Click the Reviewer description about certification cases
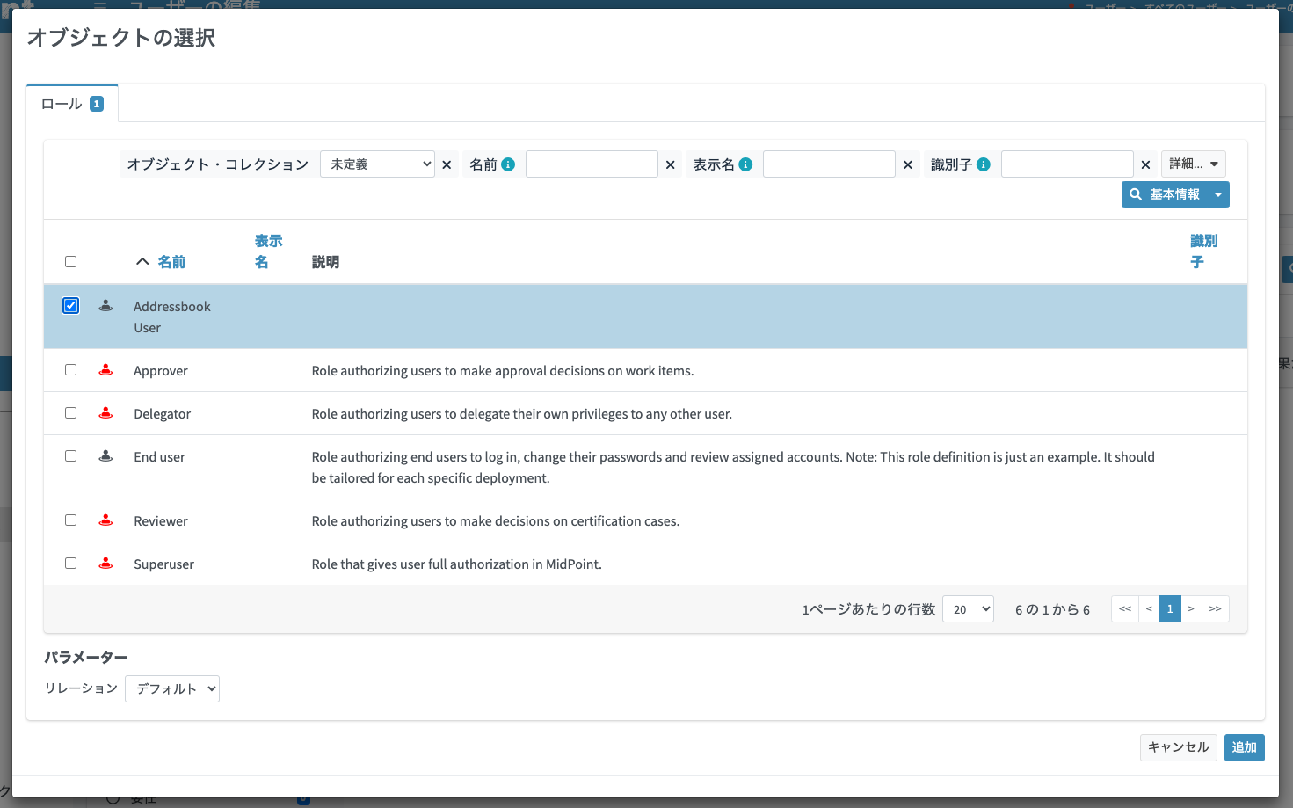 [x=496, y=521]
